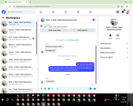
Task: Click the conversation list scrollbar
Action: tap(37, 38)
